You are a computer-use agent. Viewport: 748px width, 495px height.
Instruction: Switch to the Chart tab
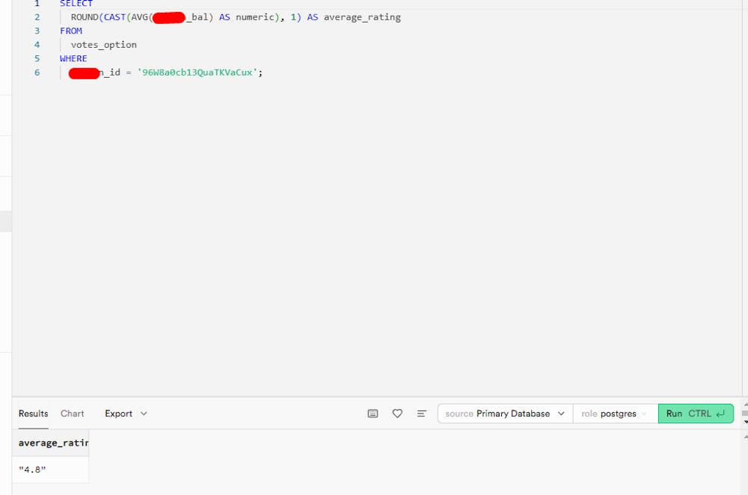pyautogui.click(x=72, y=413)
